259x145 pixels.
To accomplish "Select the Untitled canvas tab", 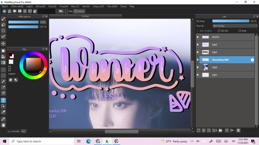I will click(x=85, y=16).
